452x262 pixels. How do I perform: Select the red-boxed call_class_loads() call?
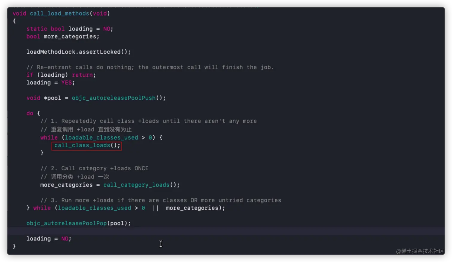86,145
